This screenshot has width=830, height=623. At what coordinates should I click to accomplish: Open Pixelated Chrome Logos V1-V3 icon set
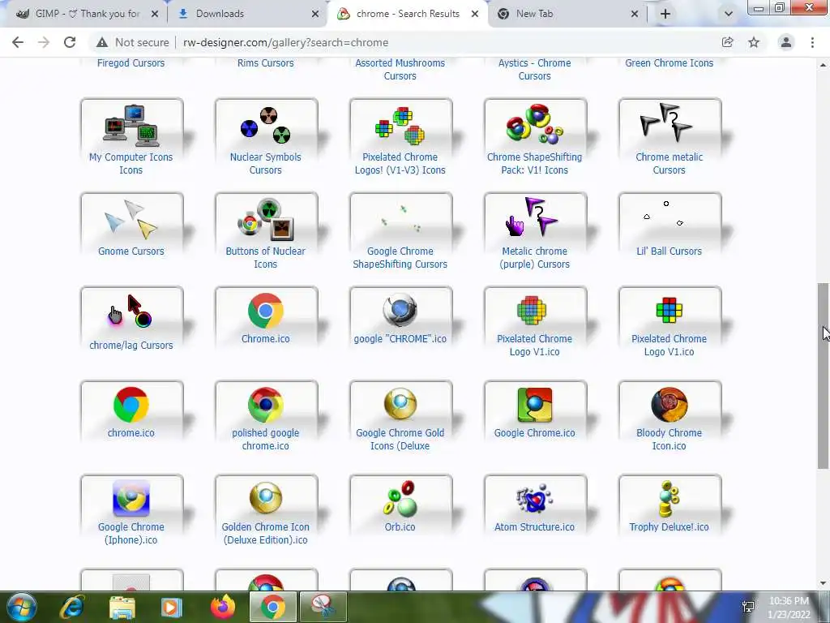[400, 126]
